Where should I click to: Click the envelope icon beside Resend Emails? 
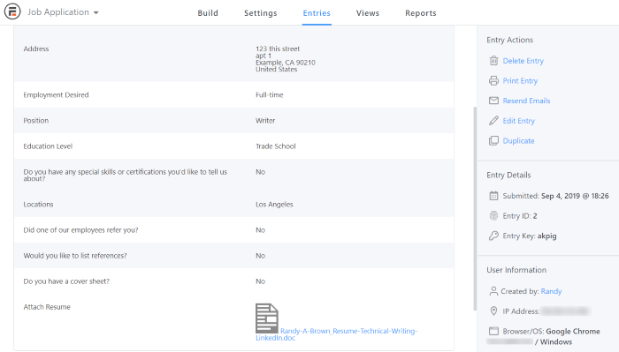[x=493, y=101]
